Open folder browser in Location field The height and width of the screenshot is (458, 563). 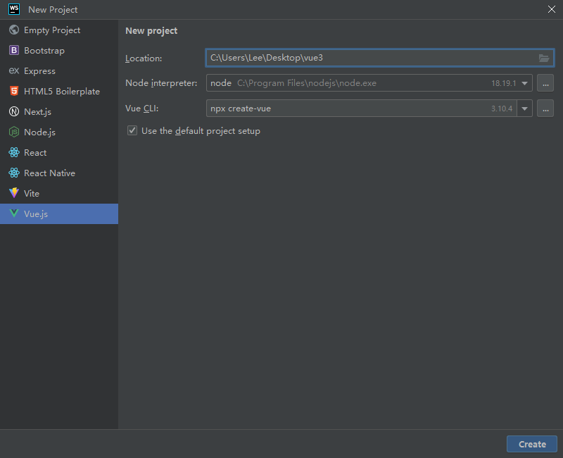point(544,58)
